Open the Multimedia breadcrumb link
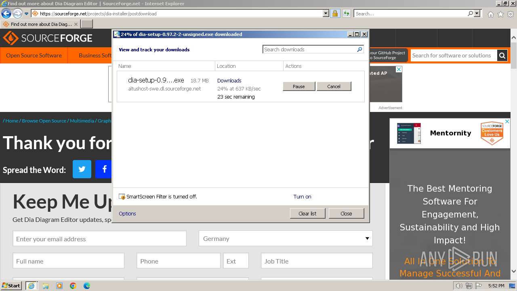The height and width of the screenshot is (291, 517). pyautogui.click(x=82, y=121)
